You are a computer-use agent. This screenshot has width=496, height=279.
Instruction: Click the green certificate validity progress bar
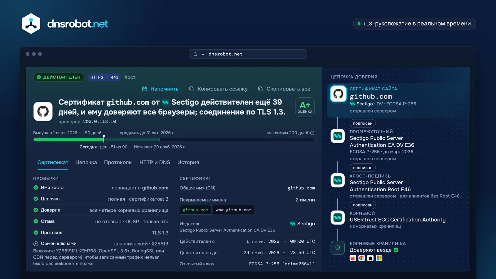pos(97,139)
